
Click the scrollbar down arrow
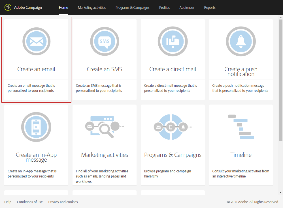point(280,192)
